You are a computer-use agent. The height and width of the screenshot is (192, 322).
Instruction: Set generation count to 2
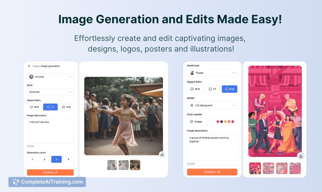pyautogui.click(x=44, y=159)
